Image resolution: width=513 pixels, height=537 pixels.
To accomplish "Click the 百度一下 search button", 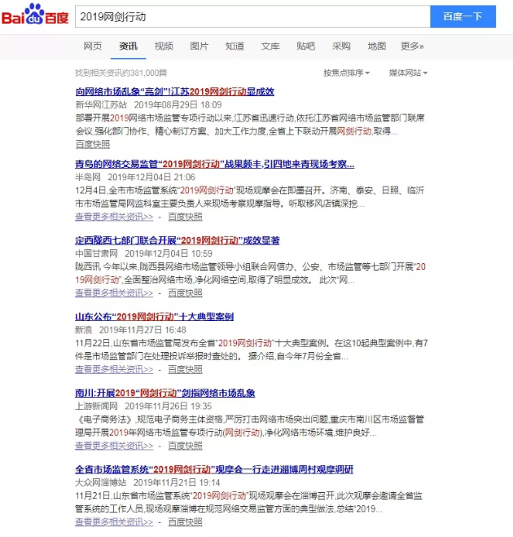I will [463, 16].
